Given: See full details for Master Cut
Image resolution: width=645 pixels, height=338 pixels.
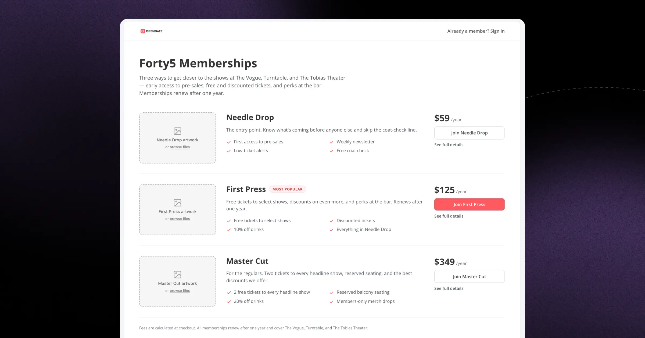Looking at the screenshot, I should click(x=449, y=288).
